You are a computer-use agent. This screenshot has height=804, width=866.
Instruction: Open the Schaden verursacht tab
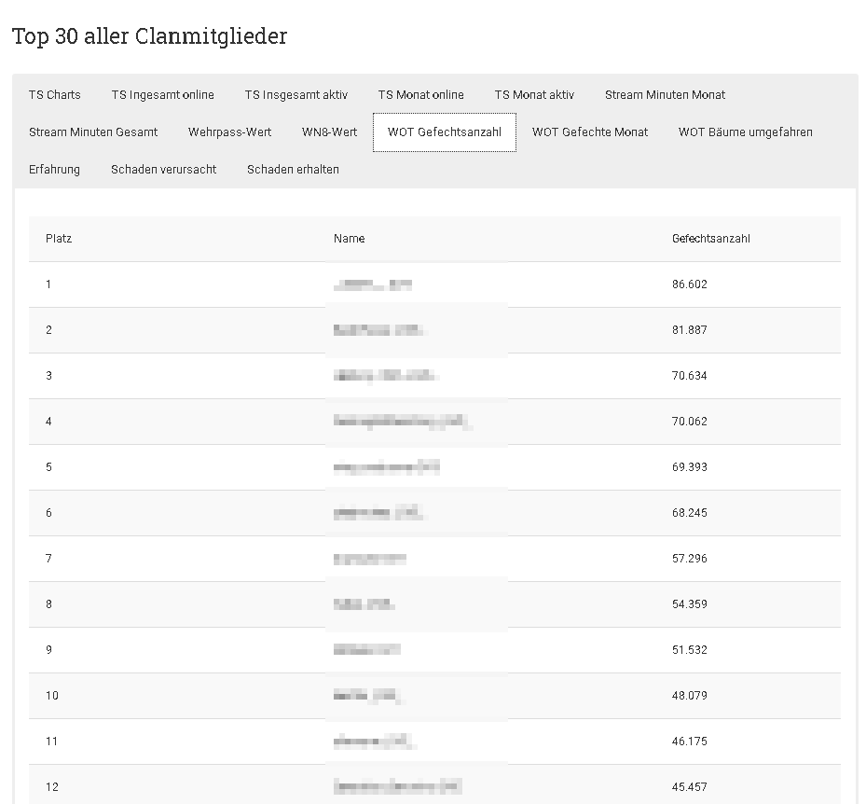(x=163, y=170)
